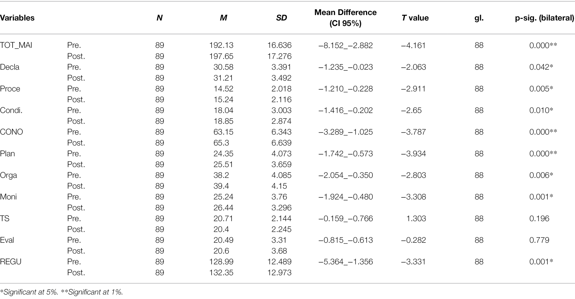This screenshot has height=299, width=575.
Task: Click the Orga variable name
Action: [x=8, y=175]
